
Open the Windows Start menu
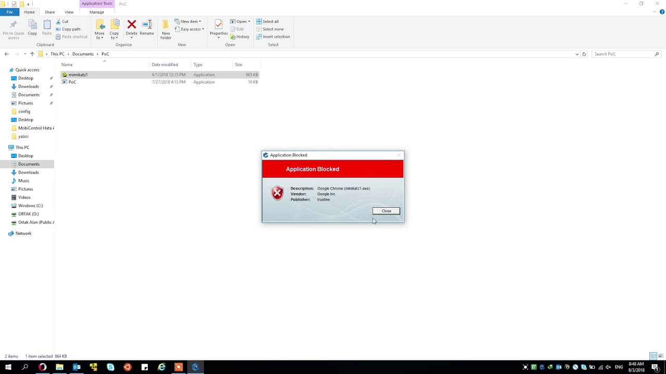8,367
